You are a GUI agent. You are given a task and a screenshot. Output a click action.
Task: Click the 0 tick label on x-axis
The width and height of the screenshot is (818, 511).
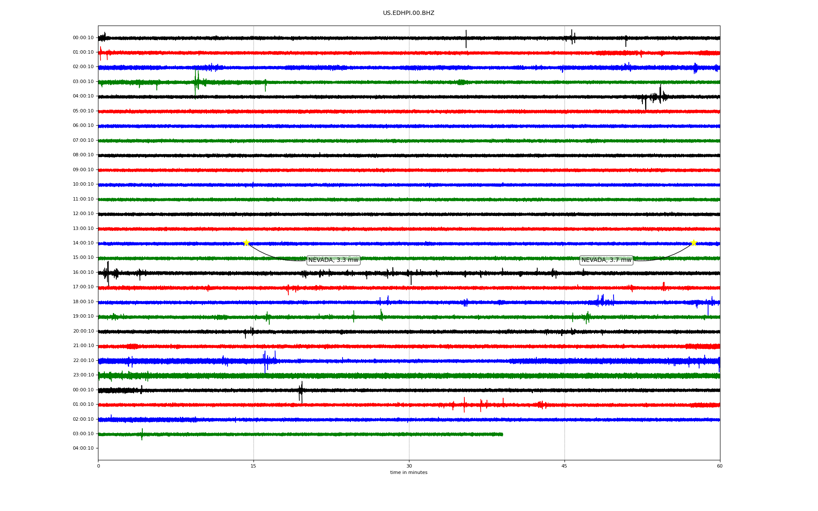pos(98,466)
